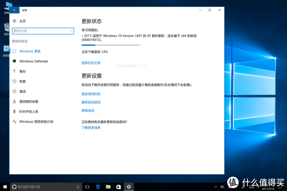Click the 激活 checkmark circle icon
Viewport: 287px width, 191px height.
point(14,91)
